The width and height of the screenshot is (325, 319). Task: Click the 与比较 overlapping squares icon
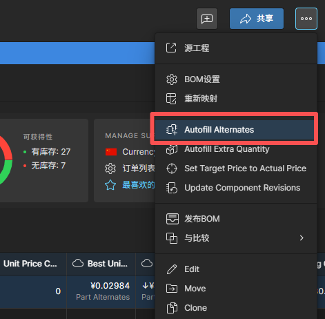tap(172, 238)
